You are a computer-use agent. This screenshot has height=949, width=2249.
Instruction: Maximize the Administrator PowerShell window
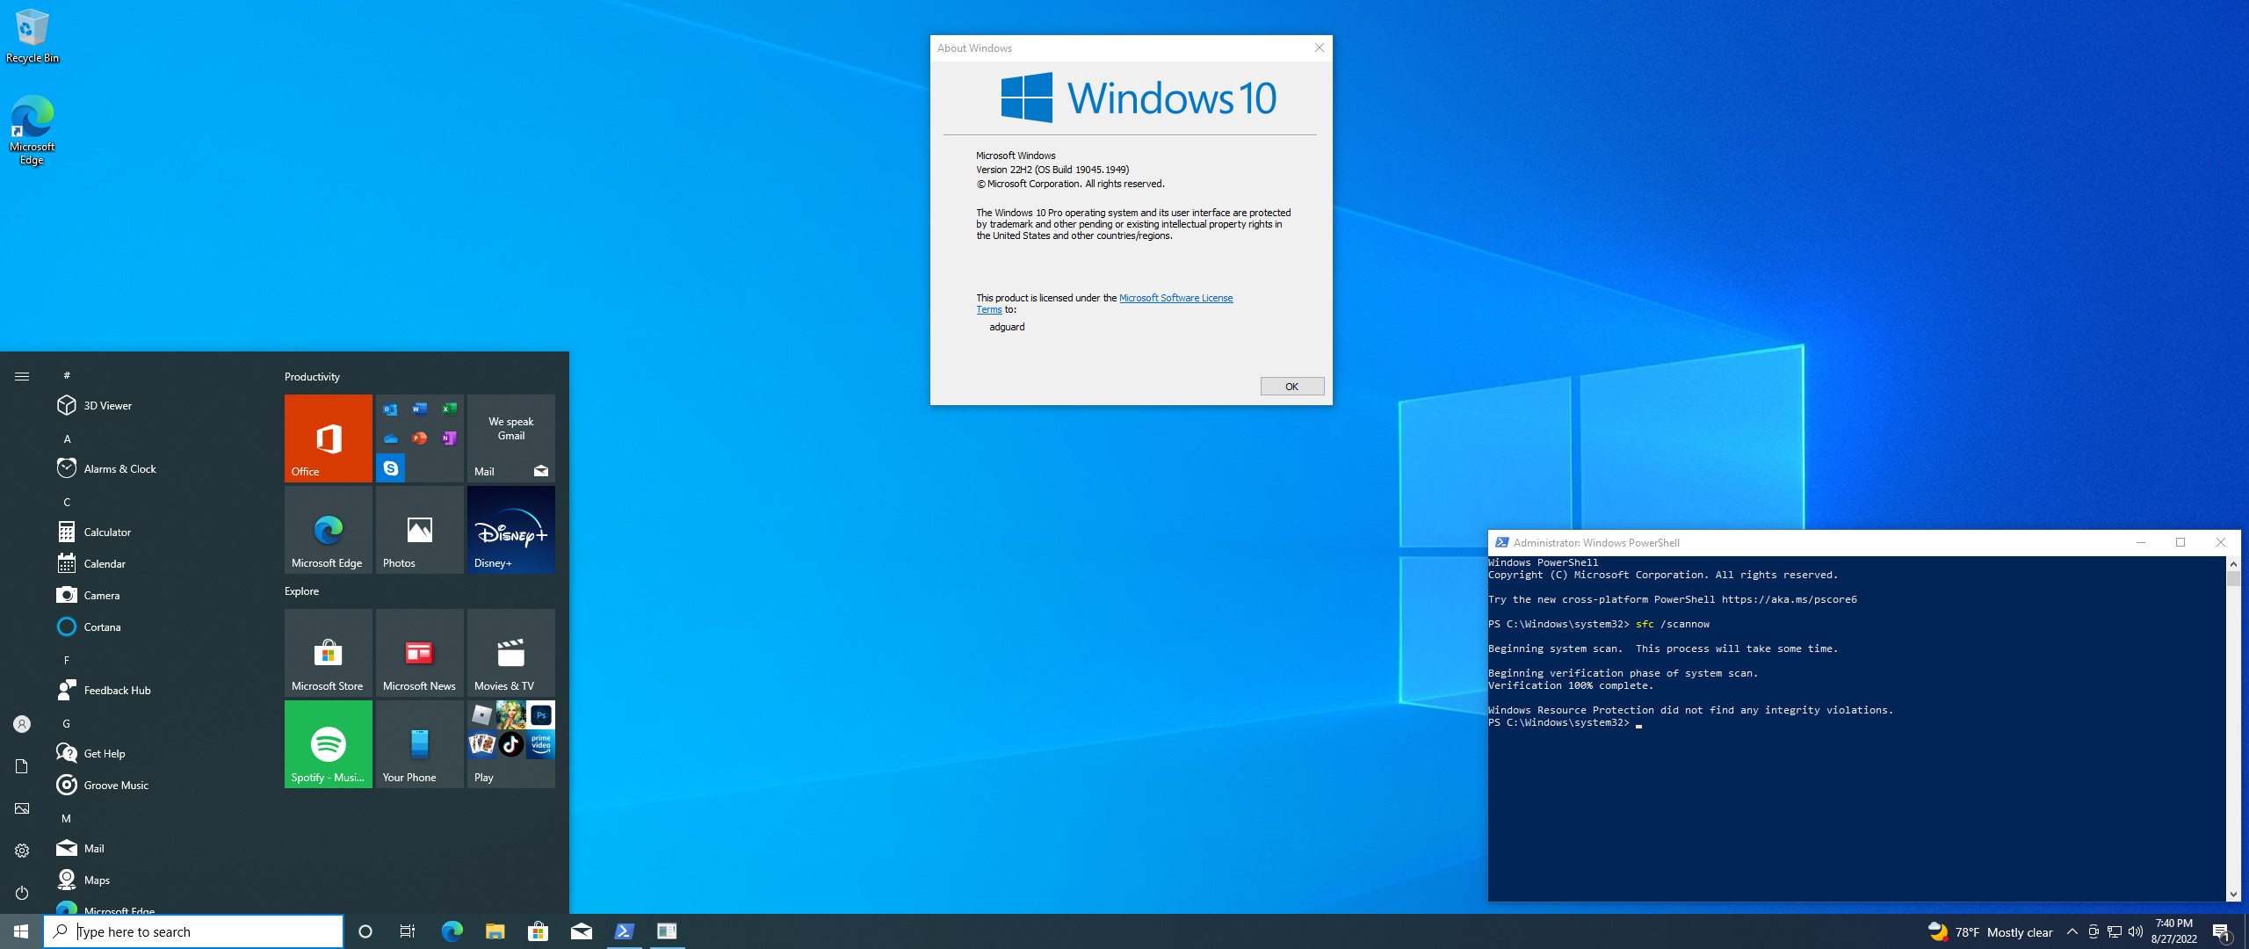pyautogui.click(x=2180, y=542)
